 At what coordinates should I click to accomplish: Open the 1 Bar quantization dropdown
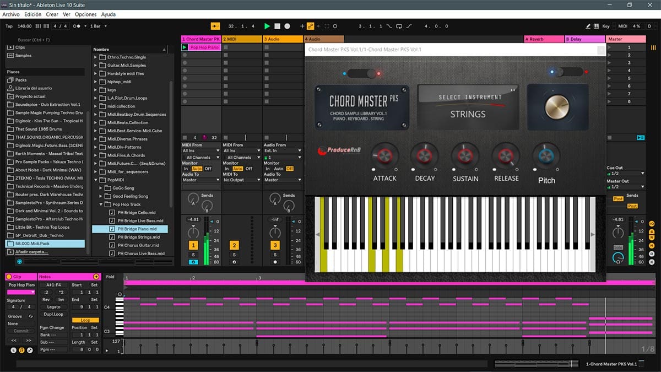click(x=97, y=26)
